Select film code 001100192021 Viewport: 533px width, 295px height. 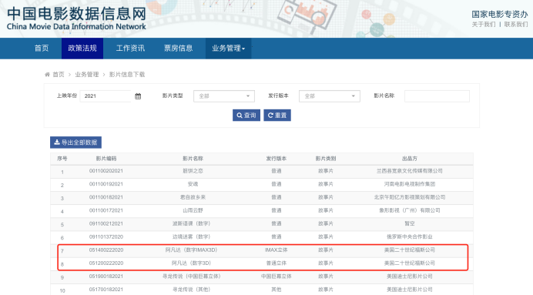click(106, 184)
